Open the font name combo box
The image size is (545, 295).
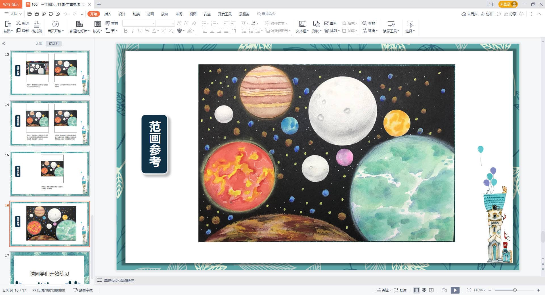click(139, 23)
